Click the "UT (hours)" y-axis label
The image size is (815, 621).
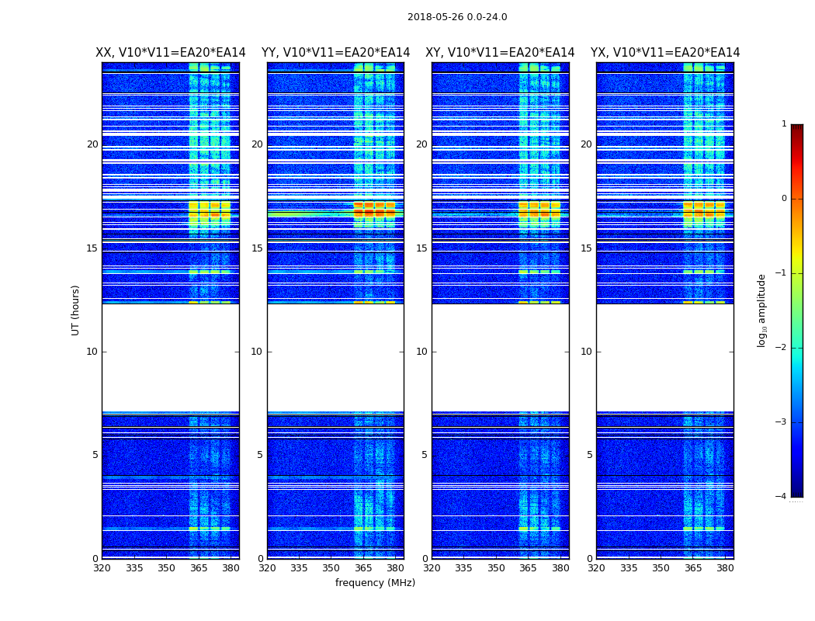point(76,310)
